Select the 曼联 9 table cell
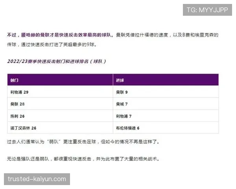Screen dimensions: 236x189 click(x=166, y=92)
